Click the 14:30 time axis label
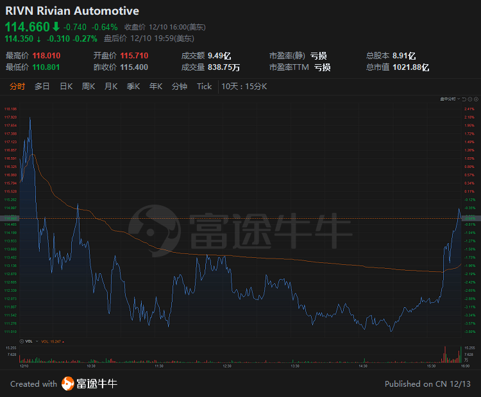481x397 pixels. [x=363, y=366]
